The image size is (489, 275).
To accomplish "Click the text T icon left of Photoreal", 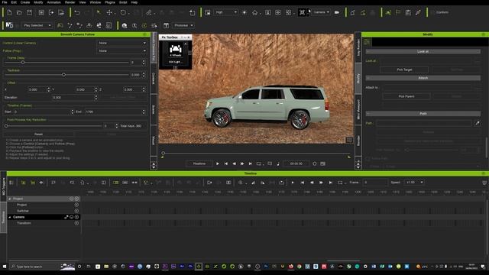I will [x=167, y=25].
